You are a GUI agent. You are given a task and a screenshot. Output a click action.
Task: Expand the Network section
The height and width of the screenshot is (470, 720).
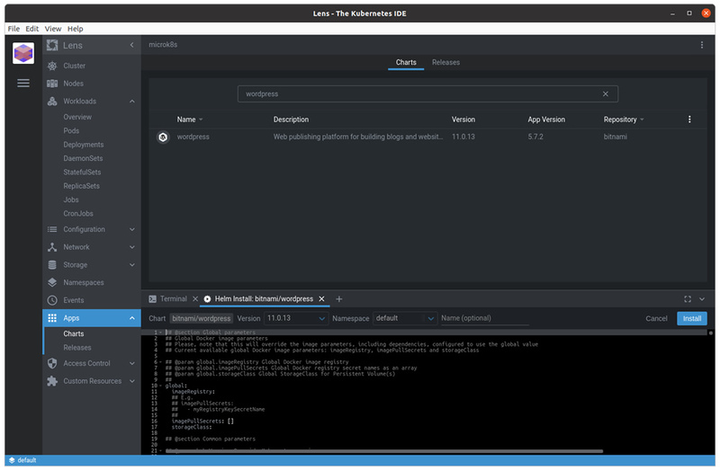tap(131, 247)
